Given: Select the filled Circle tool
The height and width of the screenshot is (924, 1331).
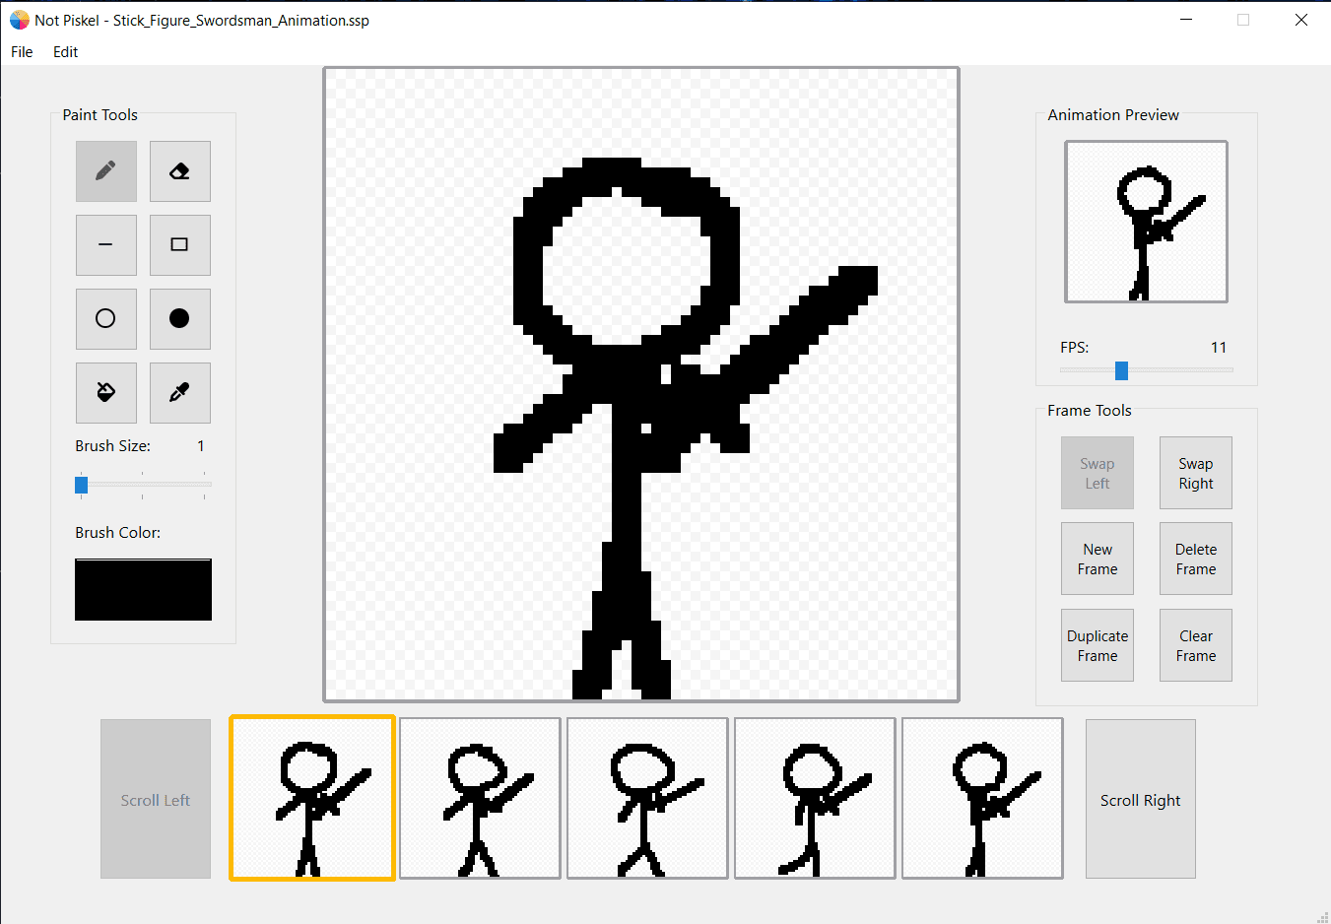Looking at the screenshot, I should [x=179, y=319].
